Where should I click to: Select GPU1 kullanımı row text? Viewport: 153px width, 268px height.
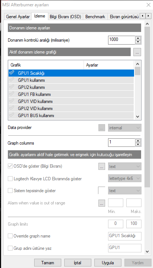31,80
